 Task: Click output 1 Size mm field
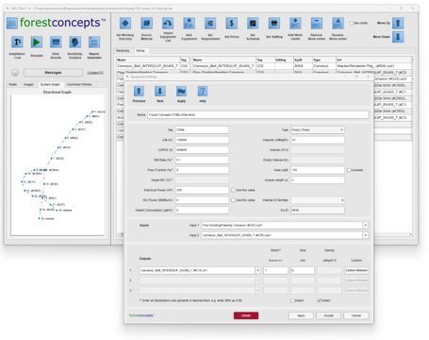pos(303,270)
